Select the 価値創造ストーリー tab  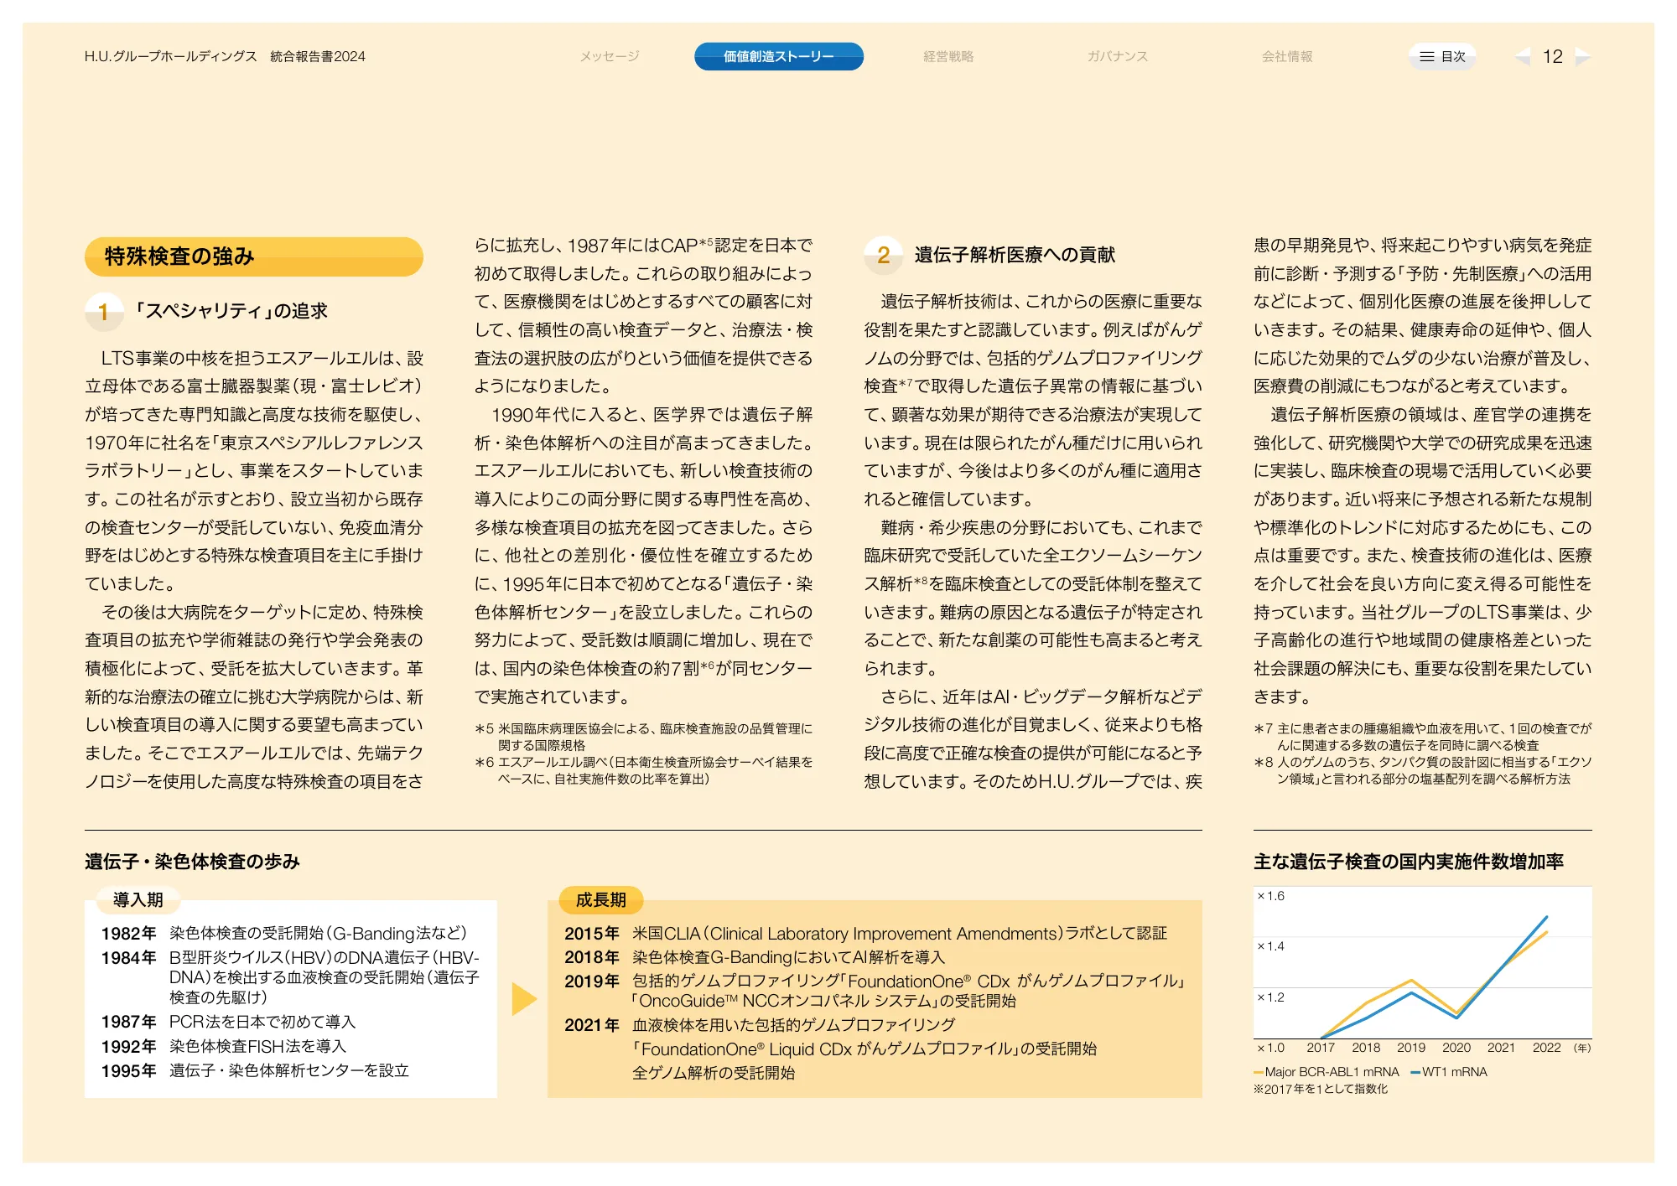click(778, 57)
